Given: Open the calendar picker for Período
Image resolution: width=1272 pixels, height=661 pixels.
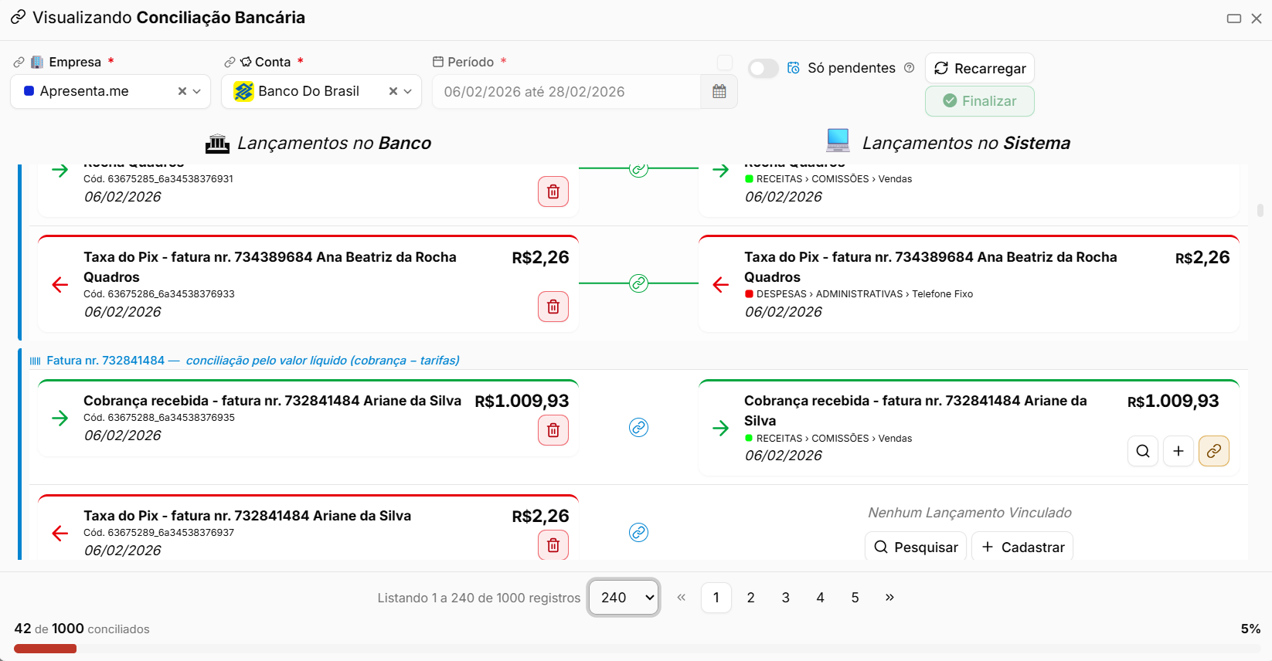Looking at the screenshot, I should pyautogui.click(x=719, y=91).
